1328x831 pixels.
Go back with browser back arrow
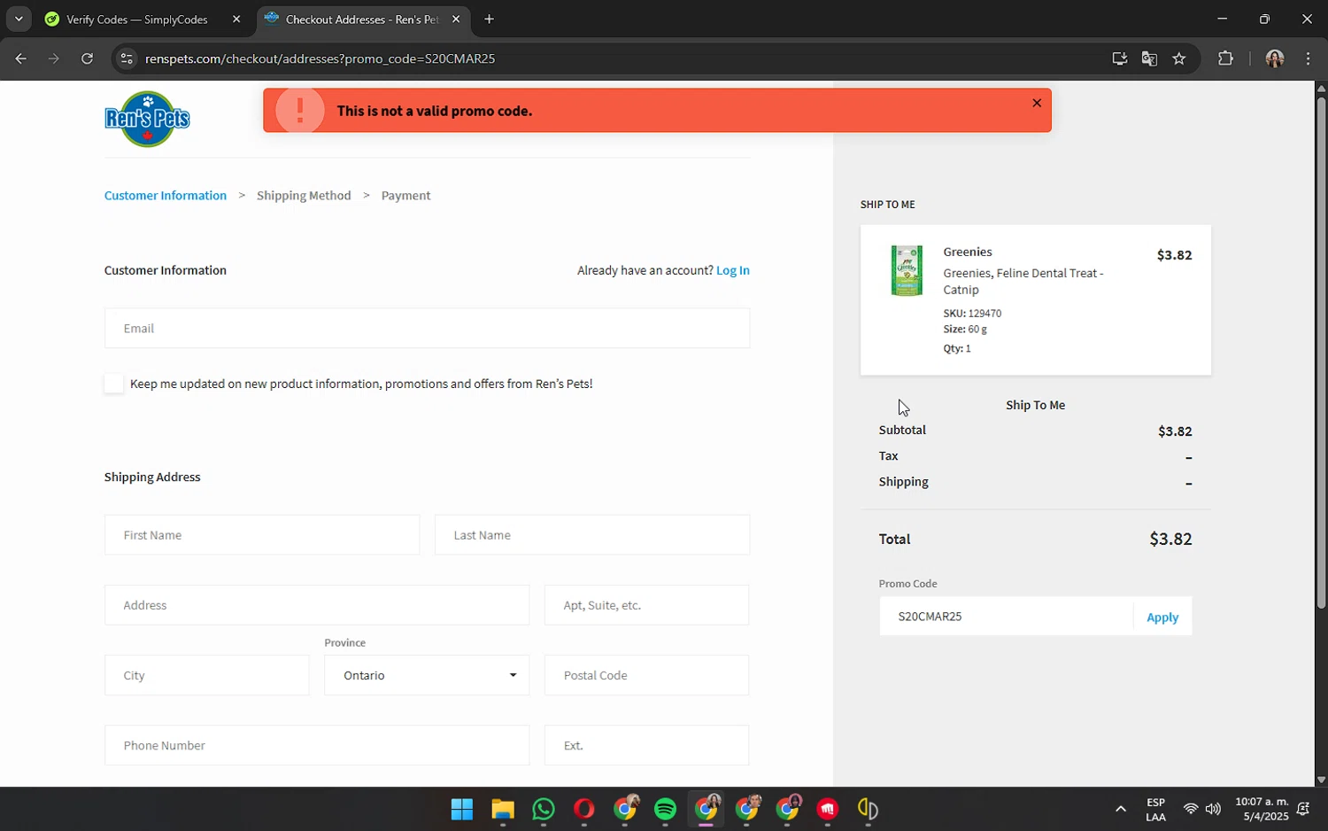click(21, 58)
